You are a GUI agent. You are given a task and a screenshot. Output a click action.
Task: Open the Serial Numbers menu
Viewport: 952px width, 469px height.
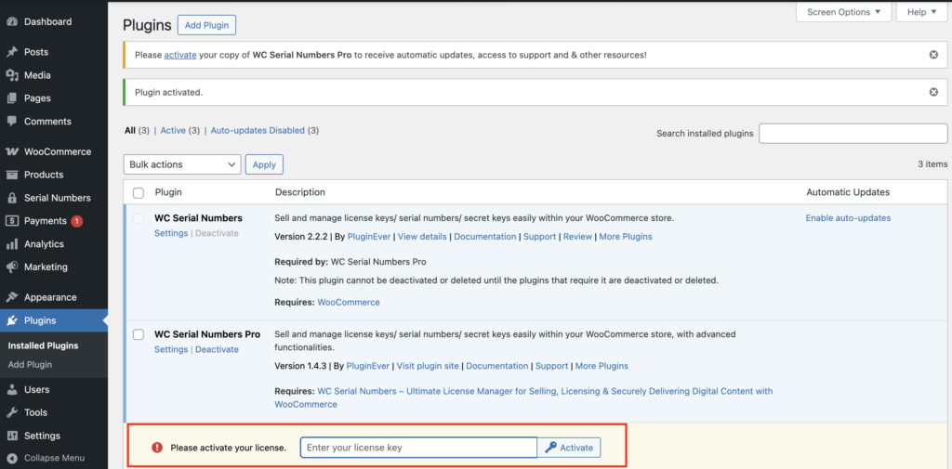57,198
